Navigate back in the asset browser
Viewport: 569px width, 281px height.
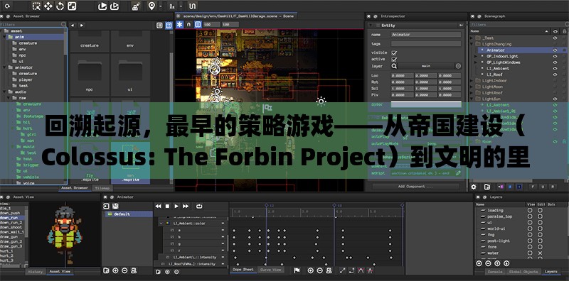point(73,26)
